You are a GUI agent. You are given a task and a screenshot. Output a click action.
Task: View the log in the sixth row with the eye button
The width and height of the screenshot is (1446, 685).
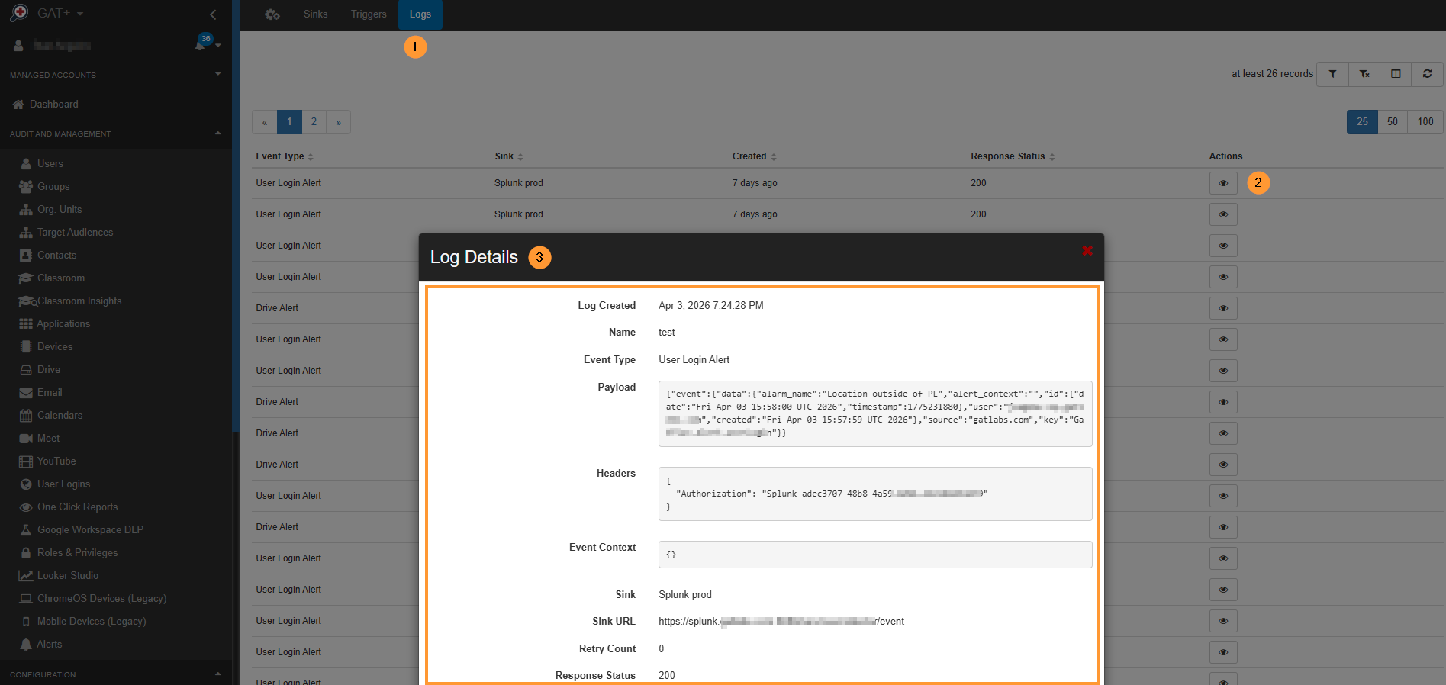[x=1223, y=339]
